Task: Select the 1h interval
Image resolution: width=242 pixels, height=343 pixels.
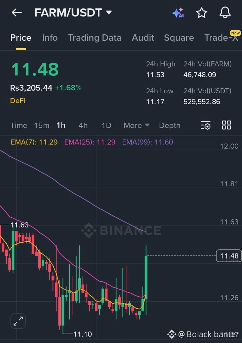Action: click(61, 125)
